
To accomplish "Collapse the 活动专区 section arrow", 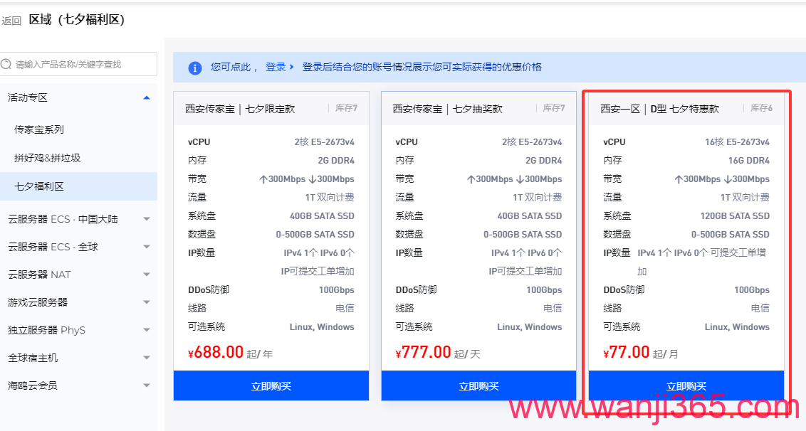I will [147, 97].
